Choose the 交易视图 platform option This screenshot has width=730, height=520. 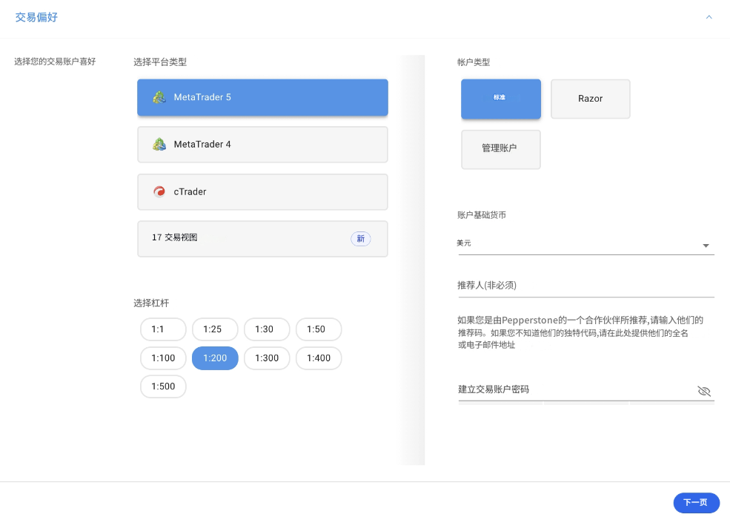[x=262, y=239]
